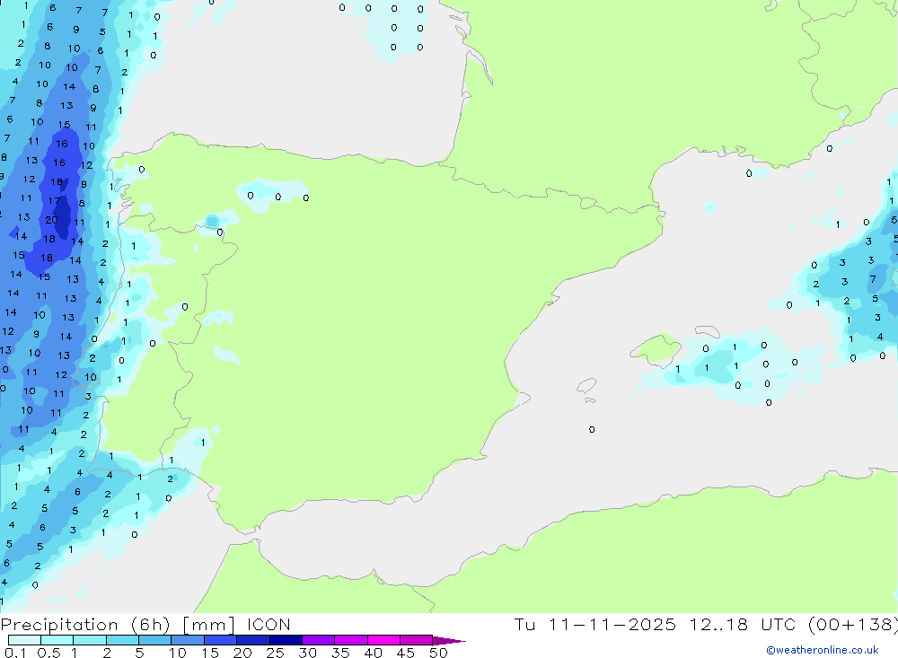898x658 pixels.
Task: Click the legend label '35'
Action: click(x=340, y=653)
